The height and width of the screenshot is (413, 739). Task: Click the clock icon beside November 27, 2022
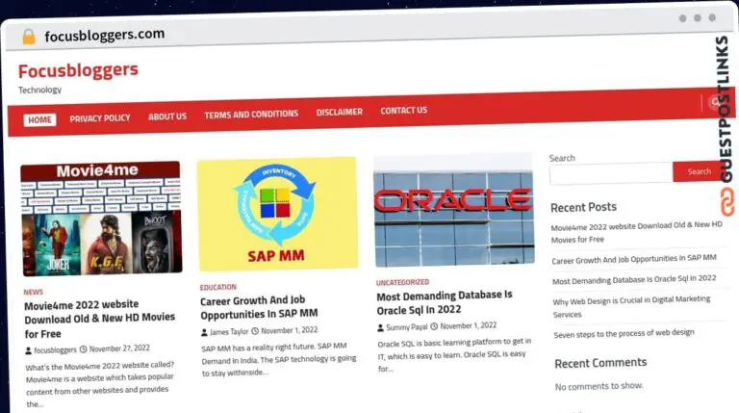pyautogui.click(x=84, y=348)
